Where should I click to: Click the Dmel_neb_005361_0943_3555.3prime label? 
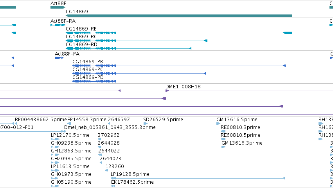click(x=110, y=127)
